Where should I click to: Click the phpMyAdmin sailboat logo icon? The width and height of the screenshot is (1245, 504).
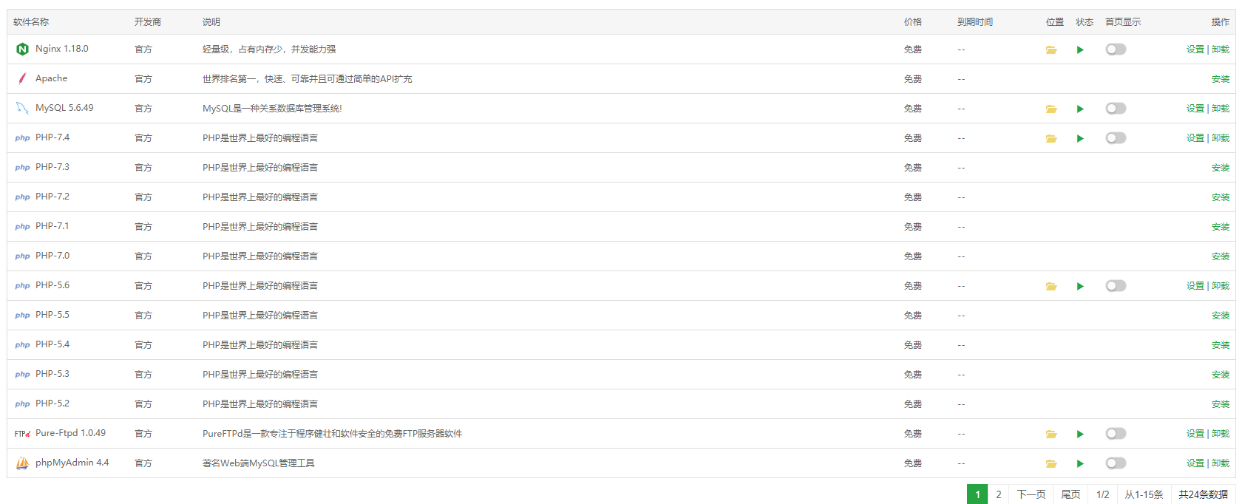22,463
